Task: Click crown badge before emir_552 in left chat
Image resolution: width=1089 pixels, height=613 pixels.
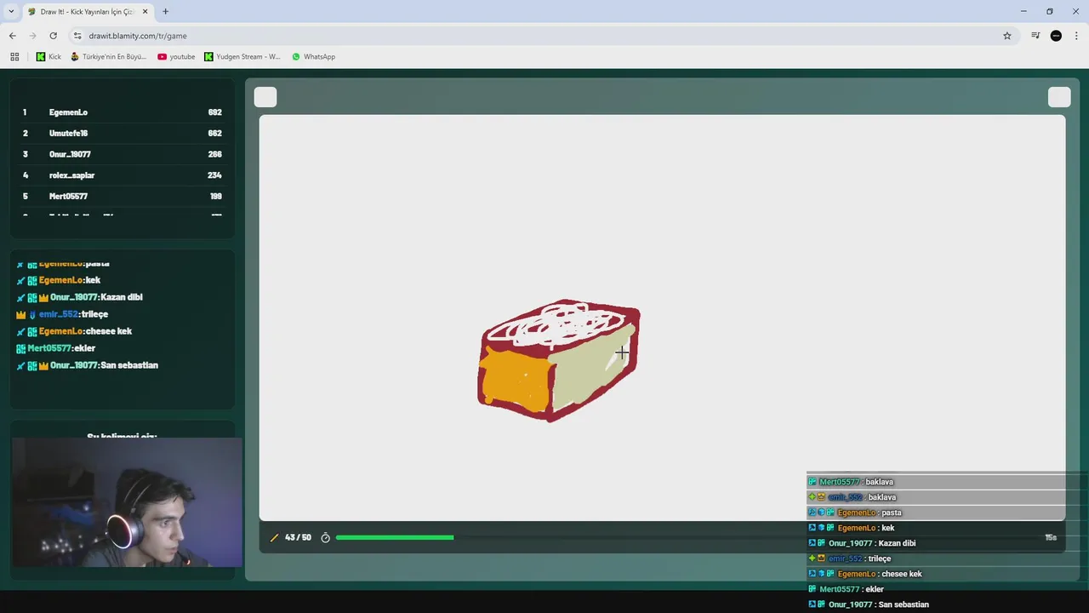Action: point(20,314)
